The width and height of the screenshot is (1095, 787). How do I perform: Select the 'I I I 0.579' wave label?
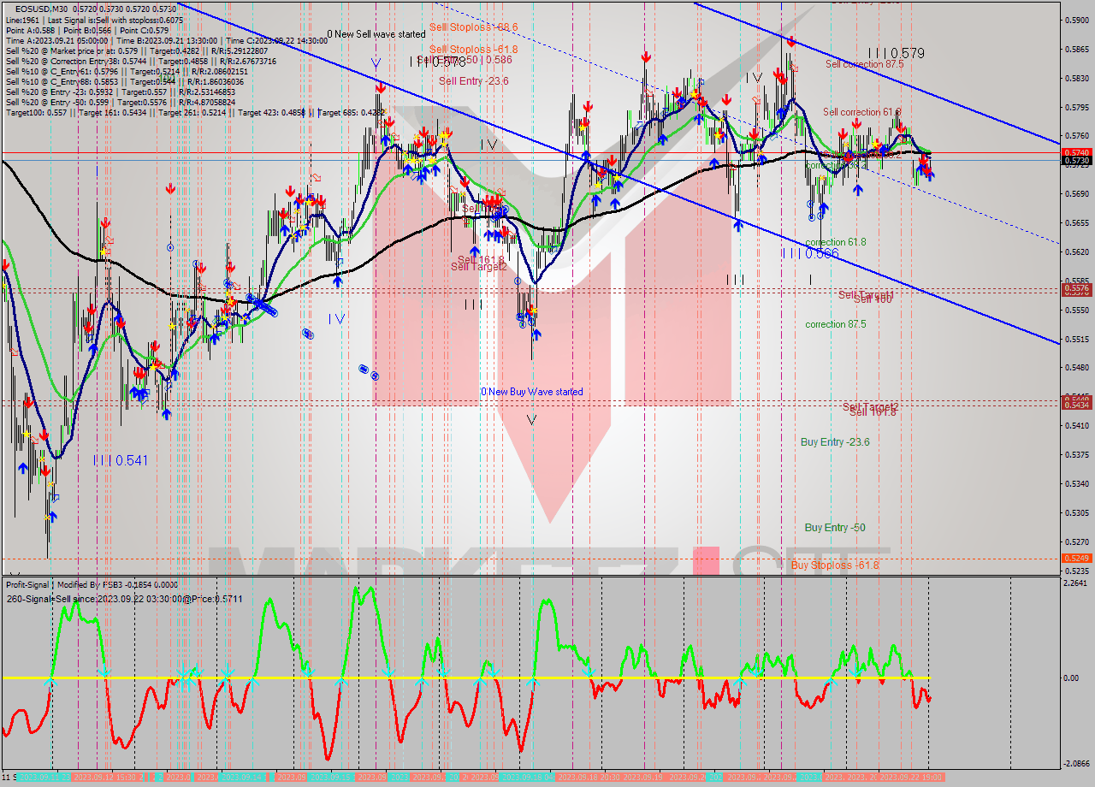pos(896,53)
